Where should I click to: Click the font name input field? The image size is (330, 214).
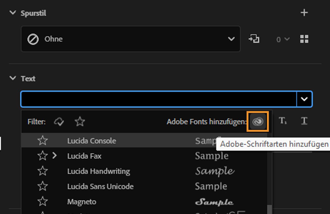click(159, 99)
